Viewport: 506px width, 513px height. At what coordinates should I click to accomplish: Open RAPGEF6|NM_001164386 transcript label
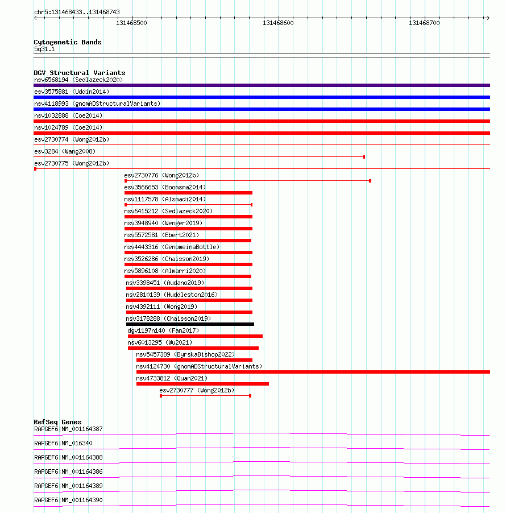coord(68,472)
